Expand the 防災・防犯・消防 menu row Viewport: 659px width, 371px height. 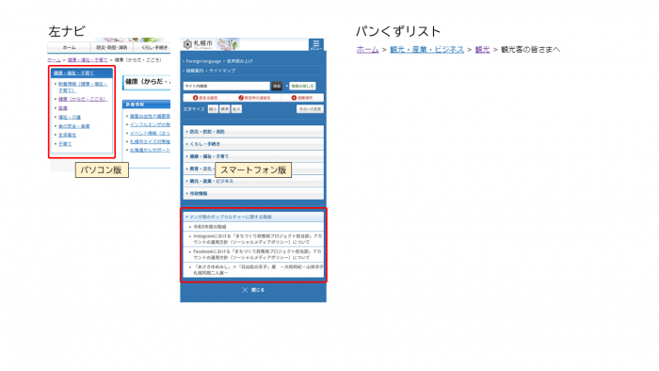pos(253,132)
